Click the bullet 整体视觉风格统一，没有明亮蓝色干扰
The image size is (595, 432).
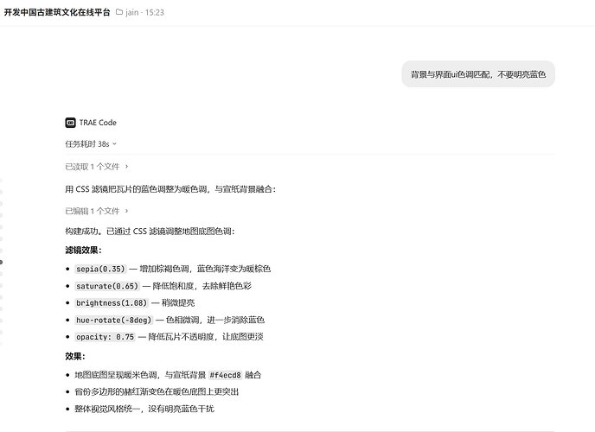coord(144,409)
